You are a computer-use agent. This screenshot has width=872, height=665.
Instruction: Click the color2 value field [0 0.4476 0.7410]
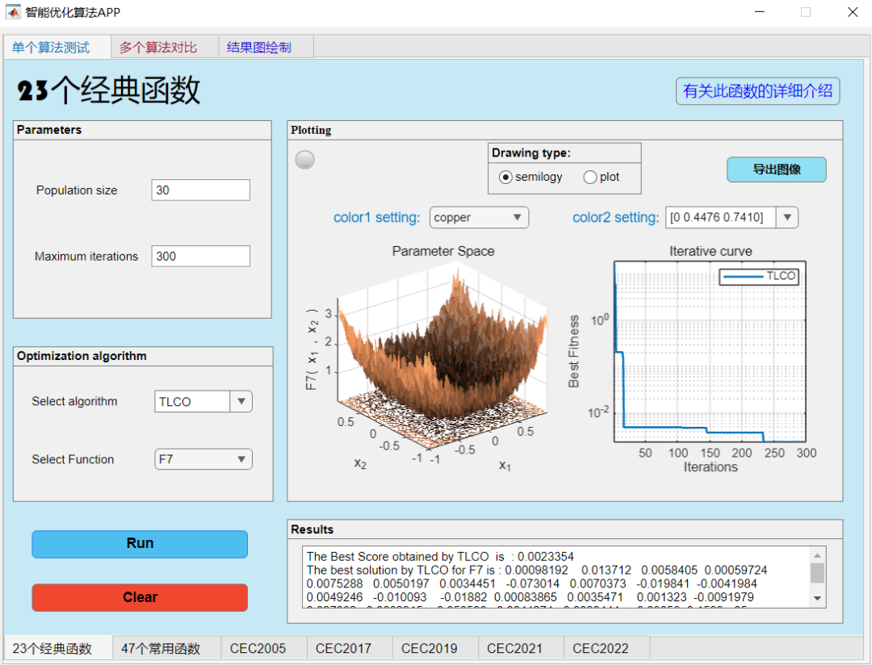coord(721,217)
